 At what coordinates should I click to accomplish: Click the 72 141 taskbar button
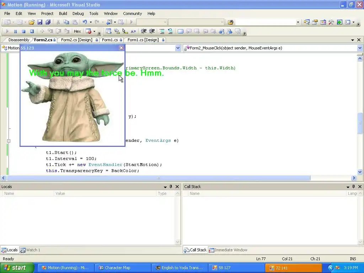click(x=293, y=268)
